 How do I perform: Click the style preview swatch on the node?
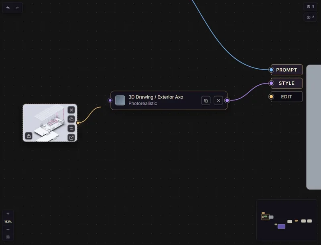click(120, 100)
